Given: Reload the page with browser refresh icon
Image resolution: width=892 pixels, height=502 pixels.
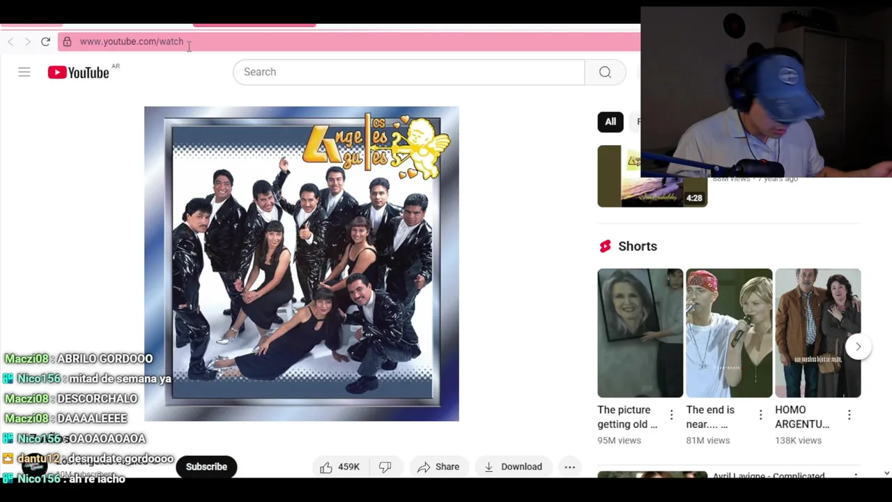Looking at the screenshot, I should 45,42.
